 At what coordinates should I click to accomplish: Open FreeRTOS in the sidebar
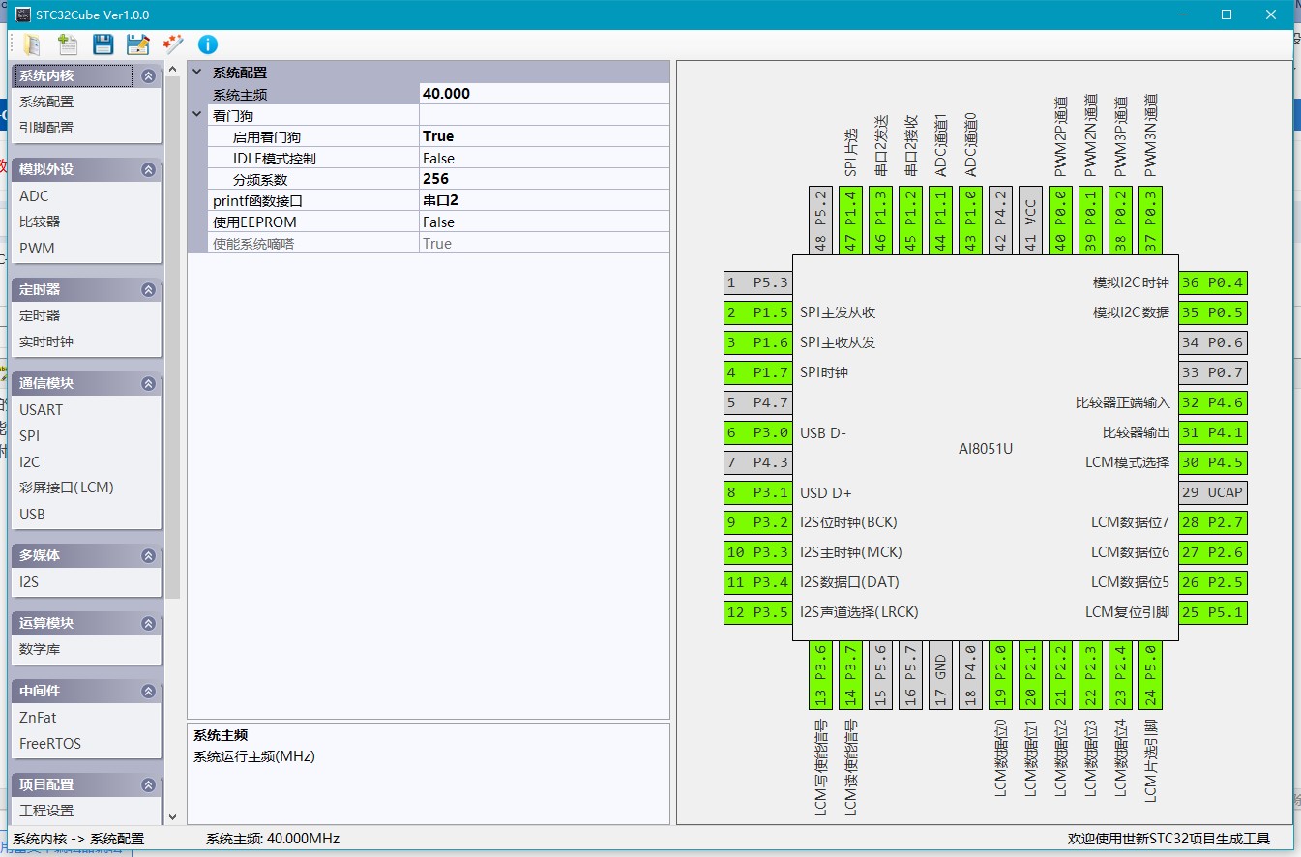[50, 743]
